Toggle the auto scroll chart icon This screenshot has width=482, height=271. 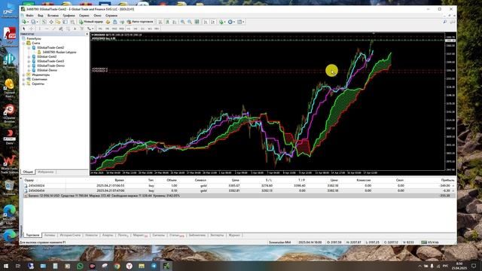pyautogui.click(x=206, y=22)
